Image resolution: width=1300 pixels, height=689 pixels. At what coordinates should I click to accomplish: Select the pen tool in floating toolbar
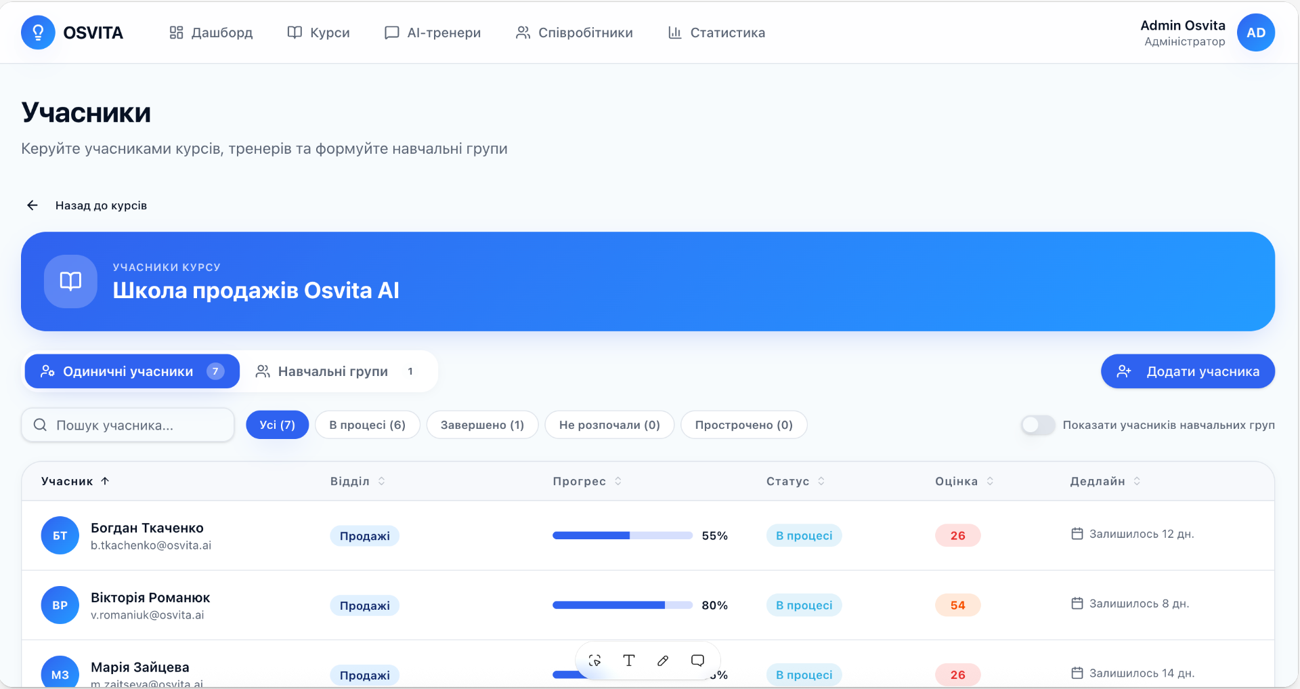click(x=663, y=661)
